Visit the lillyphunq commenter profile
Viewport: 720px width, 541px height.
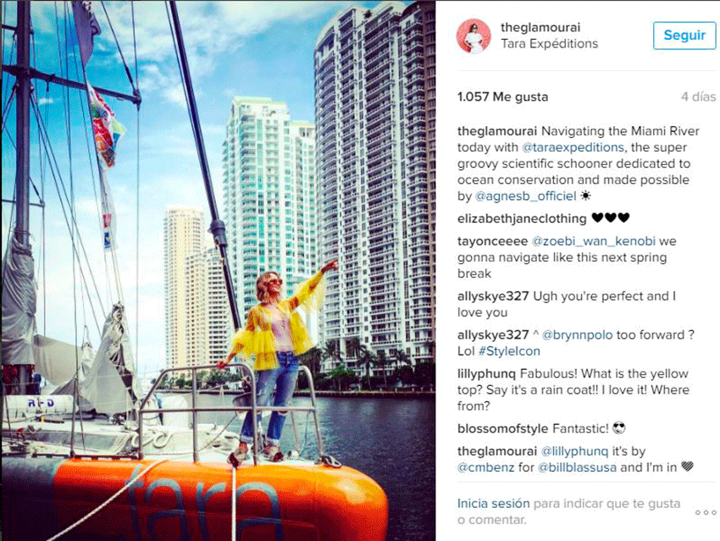[x=486, y=373]
